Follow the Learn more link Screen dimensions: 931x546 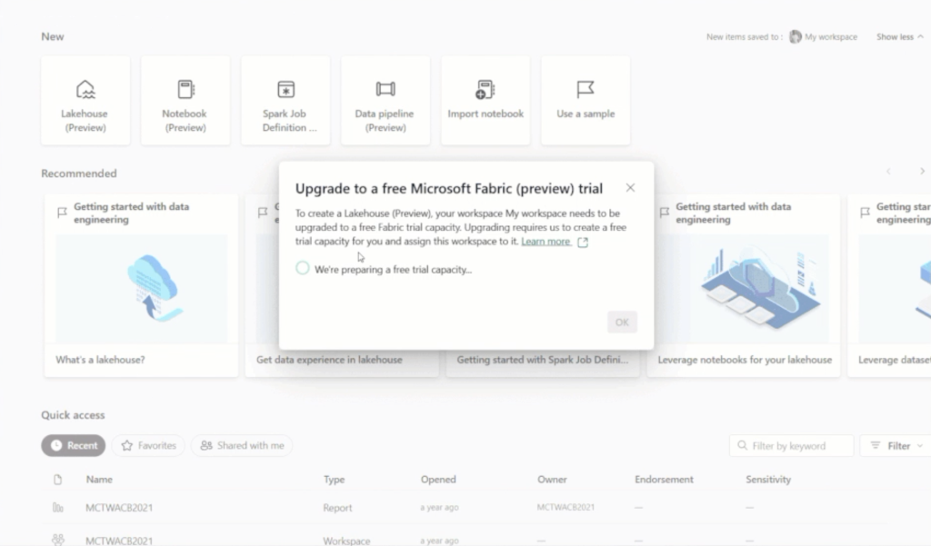[x=546, y=242]
